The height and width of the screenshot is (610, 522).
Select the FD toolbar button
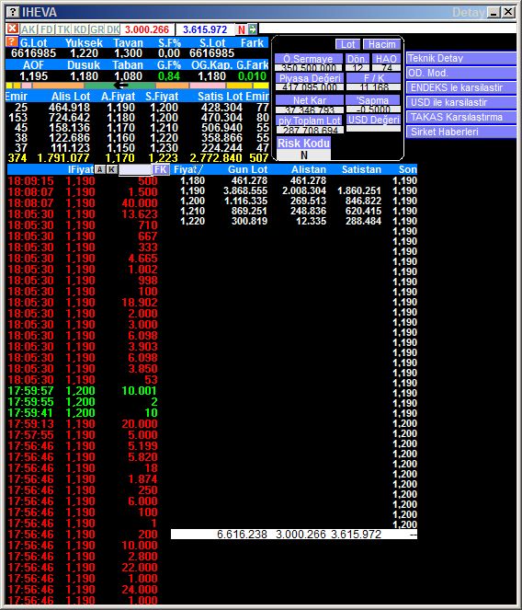46,29
